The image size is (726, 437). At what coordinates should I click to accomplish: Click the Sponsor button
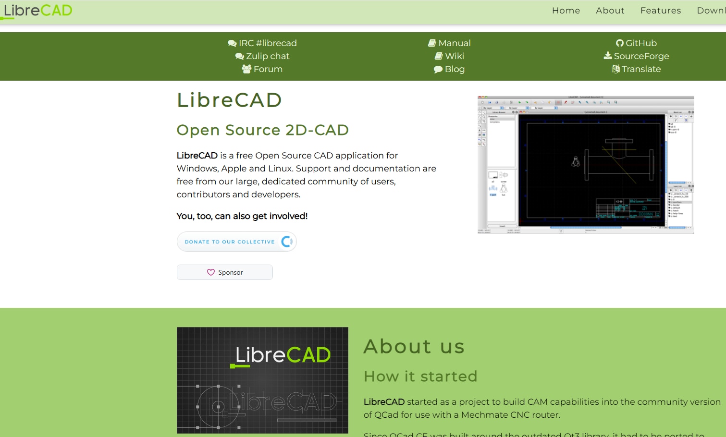225,272
